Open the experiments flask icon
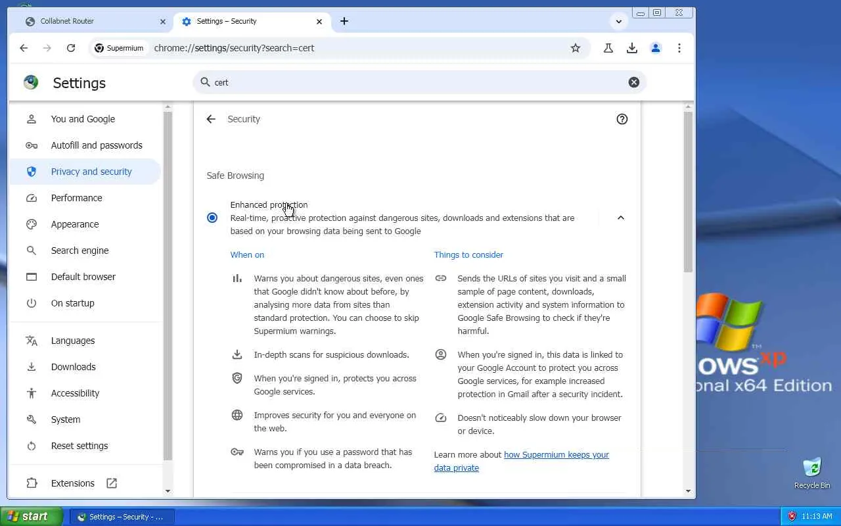Screen dimensions: 841x526 tap(608, 48)
